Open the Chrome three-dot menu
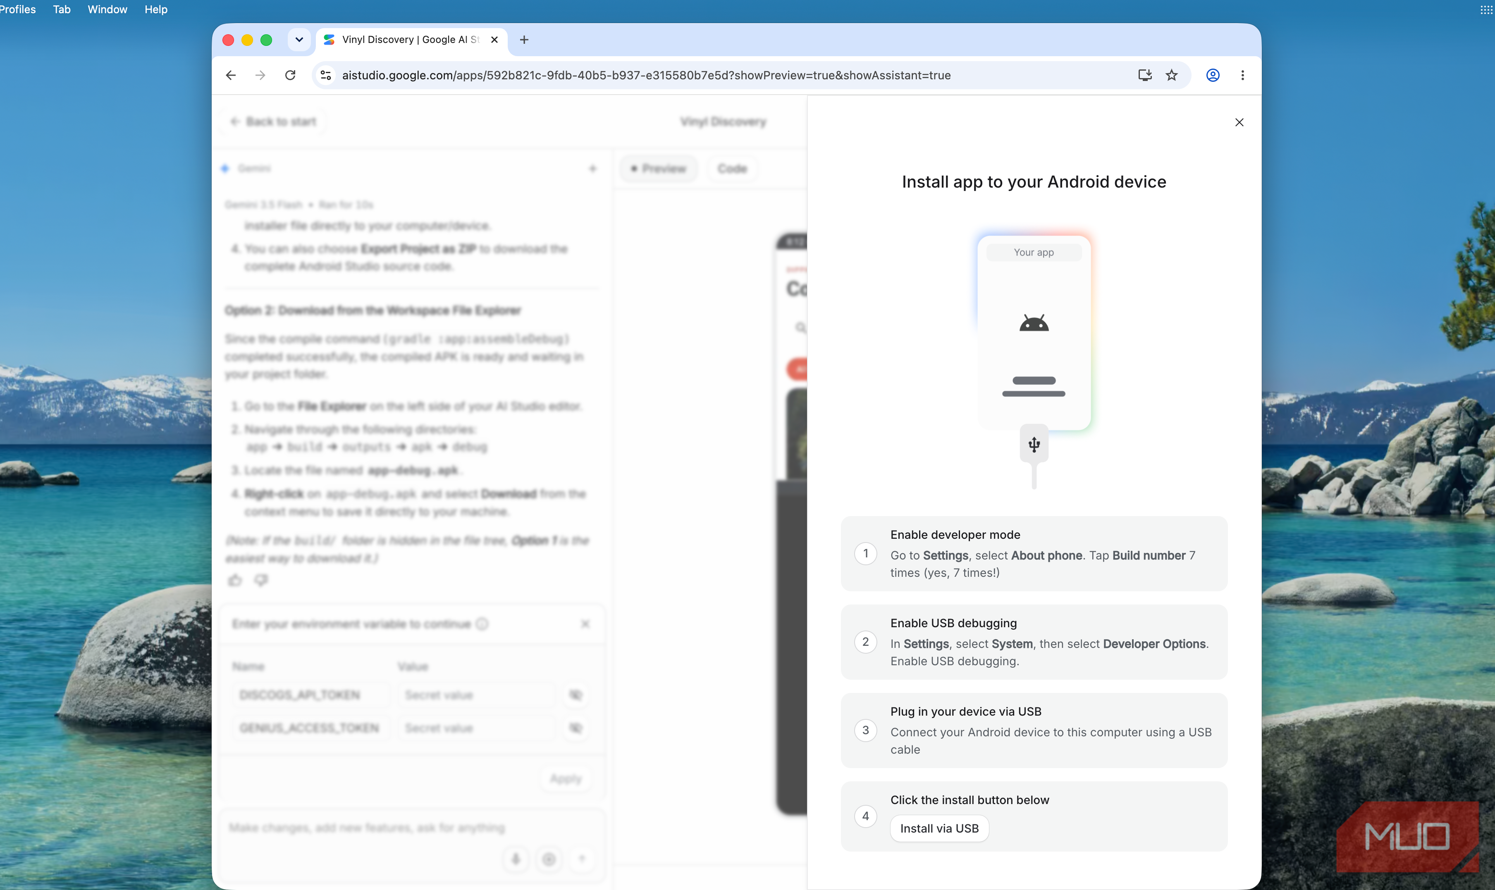Image resolution: width=1495 pixels, height=890 pixels. (x=1242, y=75)
